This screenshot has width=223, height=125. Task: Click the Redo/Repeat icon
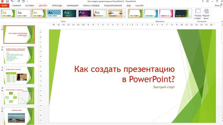point(18,1)
